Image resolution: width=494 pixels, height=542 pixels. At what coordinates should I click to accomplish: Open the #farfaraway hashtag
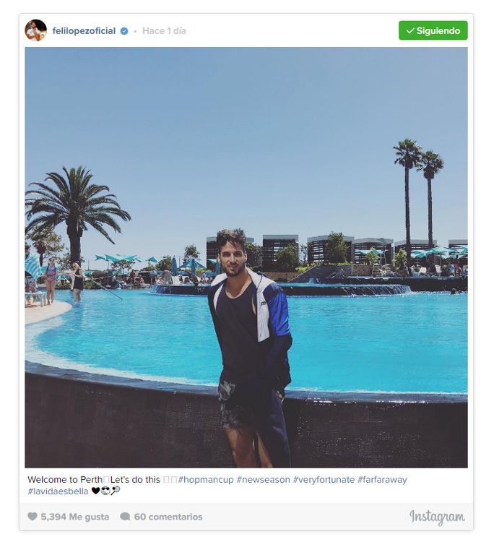382,480
